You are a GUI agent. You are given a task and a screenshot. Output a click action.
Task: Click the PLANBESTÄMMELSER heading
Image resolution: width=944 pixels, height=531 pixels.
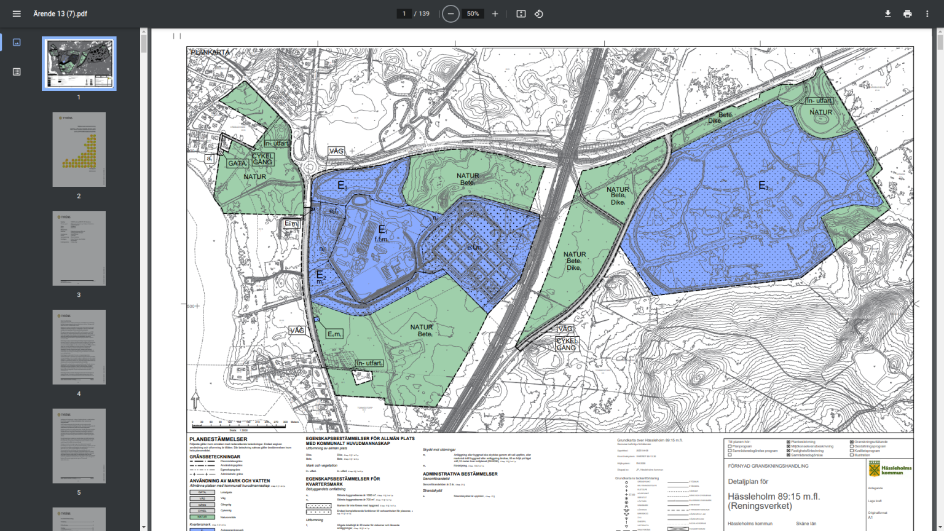click(x=218, y=439)
